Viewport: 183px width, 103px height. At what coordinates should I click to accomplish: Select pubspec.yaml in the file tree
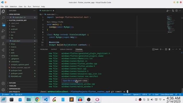(17, 74)
